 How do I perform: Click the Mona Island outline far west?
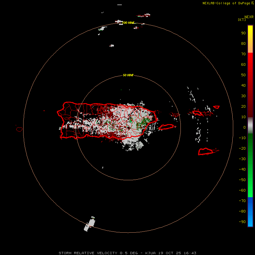[19, 129]
